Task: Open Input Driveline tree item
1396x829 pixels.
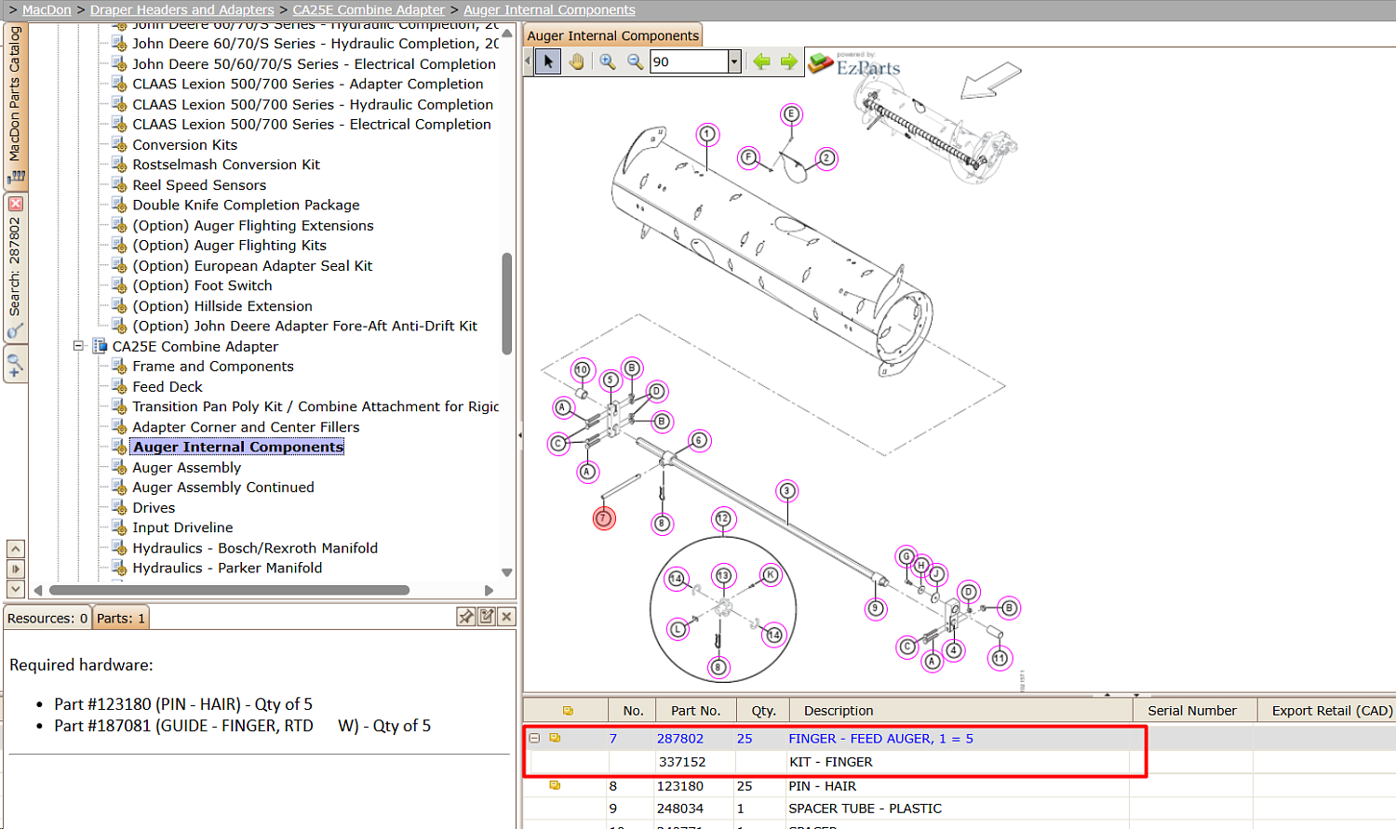Action: (x=182, y=528)
